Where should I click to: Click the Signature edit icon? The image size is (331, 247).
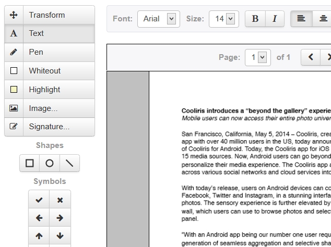pyautogui.click(x=14, y=127)
